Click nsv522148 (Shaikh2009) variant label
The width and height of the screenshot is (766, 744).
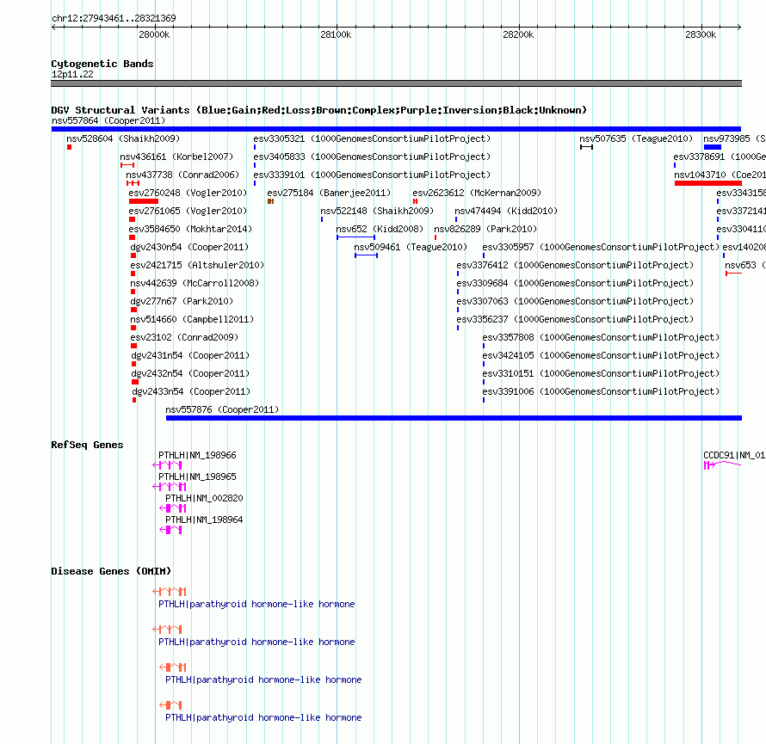[377, 211]
